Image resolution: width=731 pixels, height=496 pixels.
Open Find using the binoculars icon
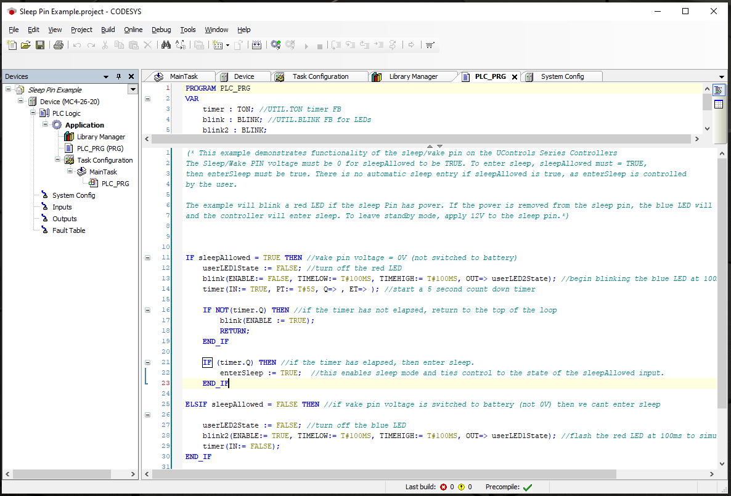[165, 45]
